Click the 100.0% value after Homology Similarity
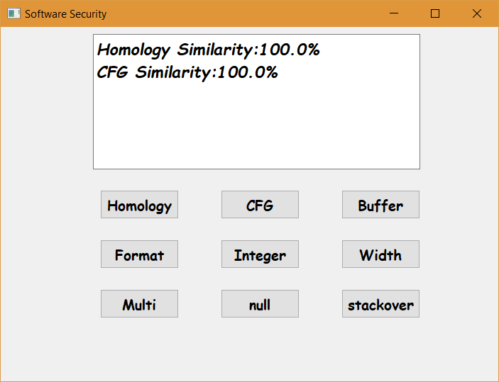 [290, 50]
